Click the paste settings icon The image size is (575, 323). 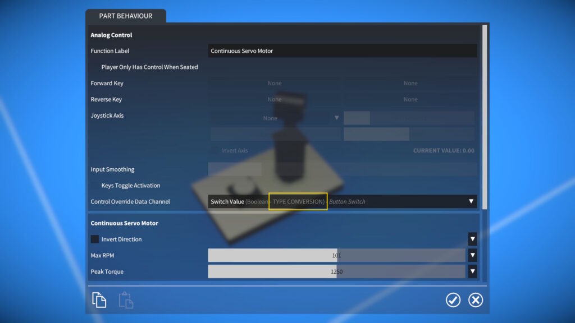[126, 300]
